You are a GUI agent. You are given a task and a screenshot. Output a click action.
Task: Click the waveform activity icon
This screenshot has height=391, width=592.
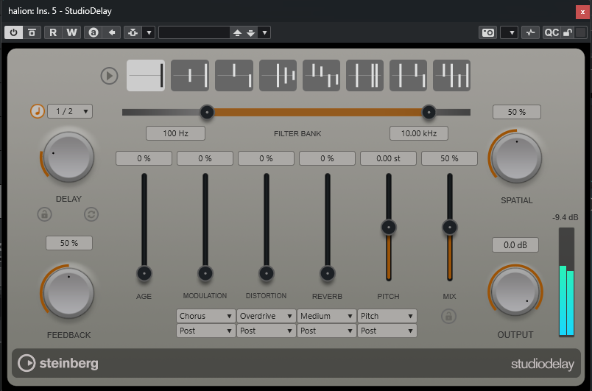(530, 32)
